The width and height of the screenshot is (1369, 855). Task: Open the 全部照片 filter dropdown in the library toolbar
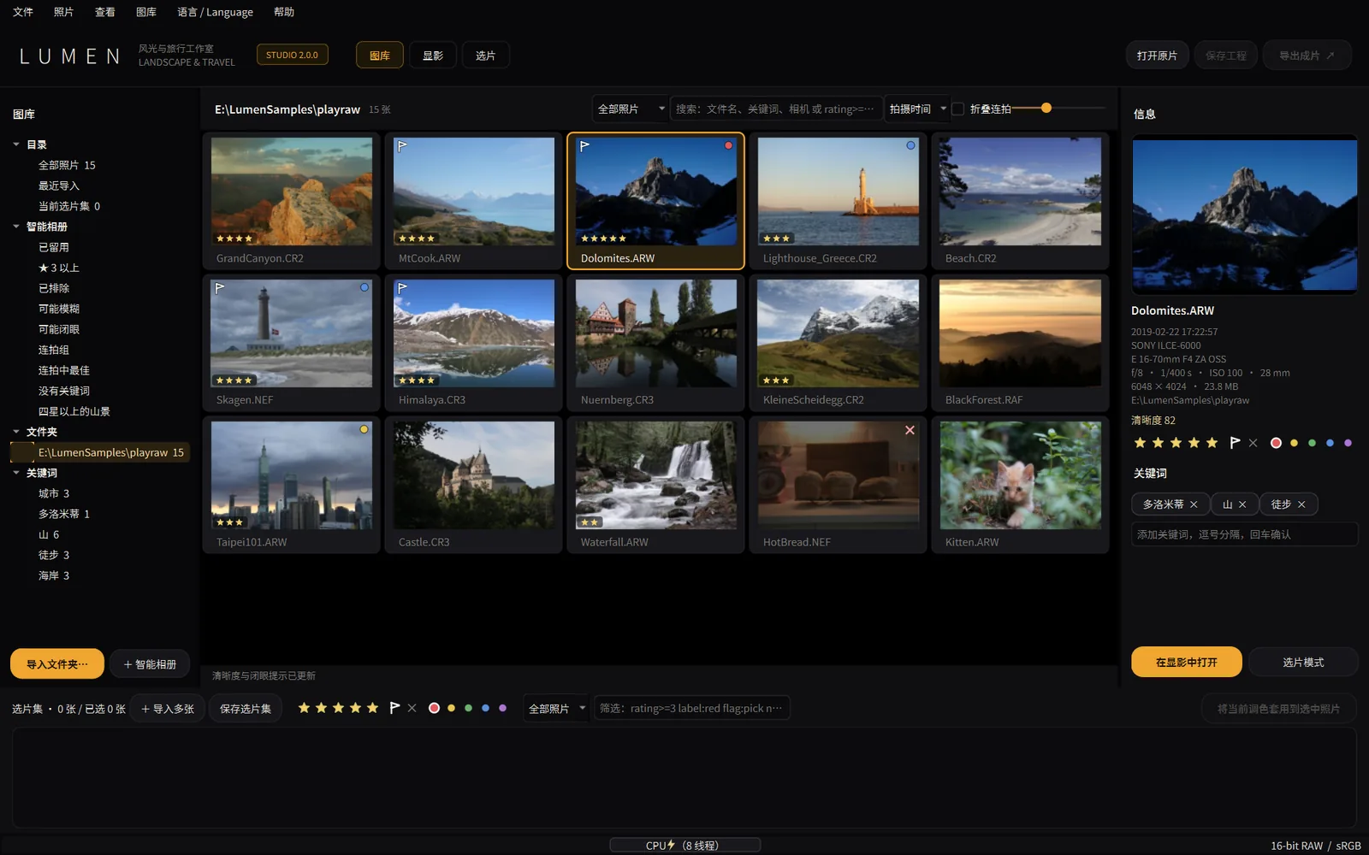click(x=631, y=109)
